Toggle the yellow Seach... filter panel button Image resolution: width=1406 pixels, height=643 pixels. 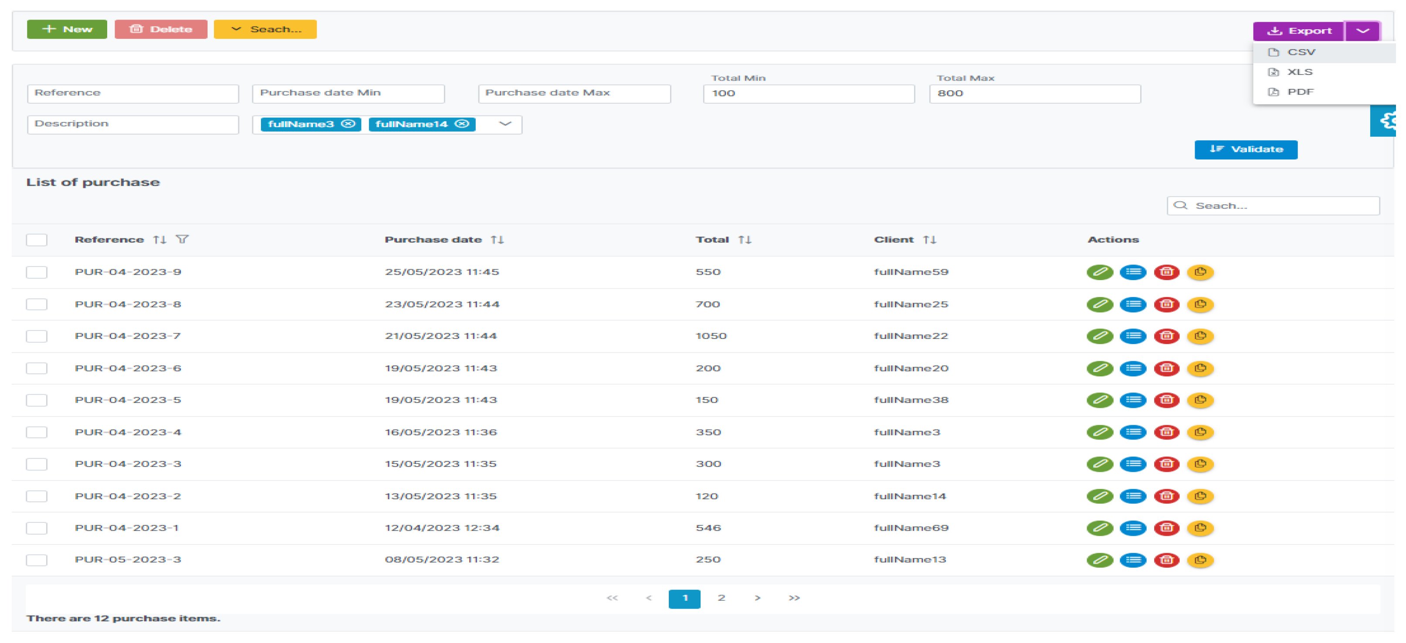[265, 30]
